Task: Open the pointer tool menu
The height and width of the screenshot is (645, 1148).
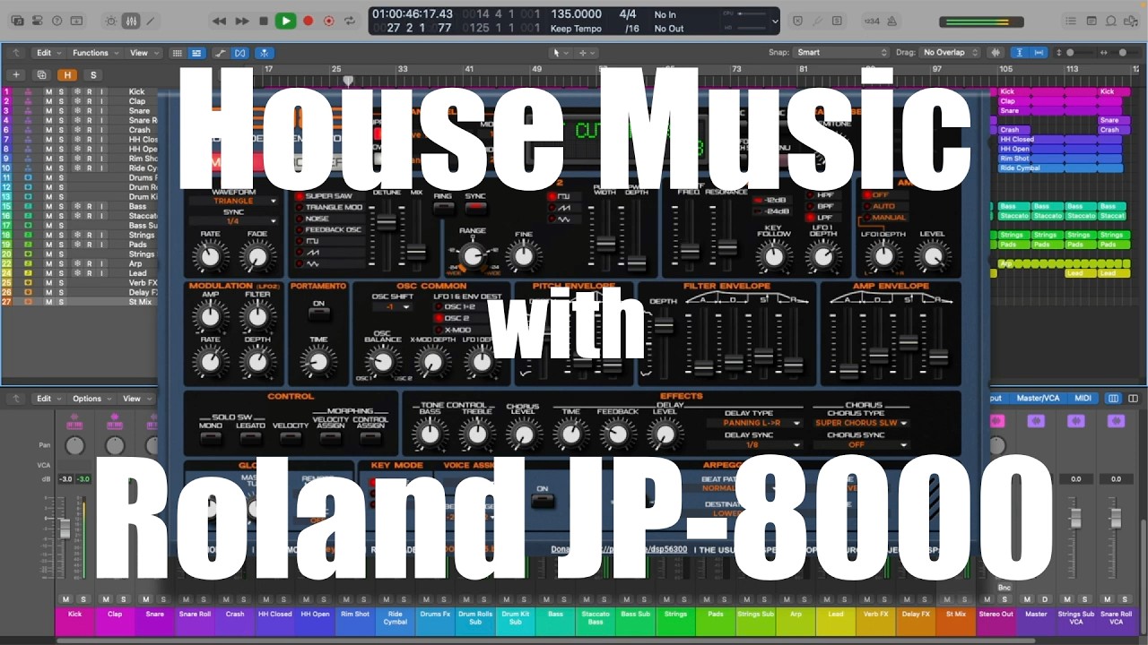Action: point(561,53)
